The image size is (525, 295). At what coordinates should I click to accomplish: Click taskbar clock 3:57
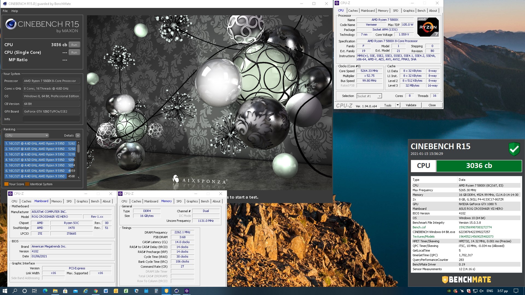coord(502,291)
